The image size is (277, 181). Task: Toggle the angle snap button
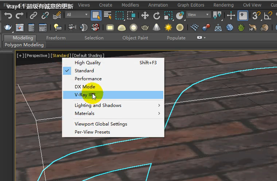[x=268, y=15]
